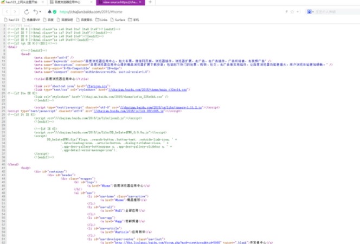360x244 pixels.
Task: Click the #article anchor line in source
Action: [x=126, y=232]
